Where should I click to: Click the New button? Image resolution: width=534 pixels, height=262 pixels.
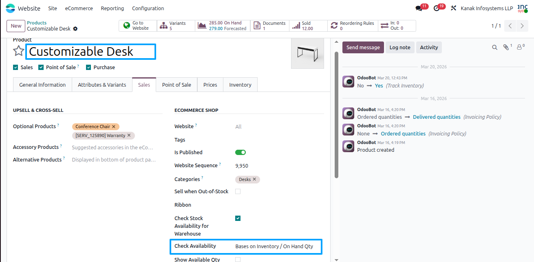coord(16,26)
